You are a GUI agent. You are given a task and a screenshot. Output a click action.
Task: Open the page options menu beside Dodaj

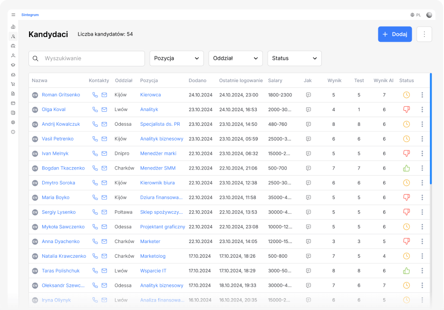tap(424, 34)
